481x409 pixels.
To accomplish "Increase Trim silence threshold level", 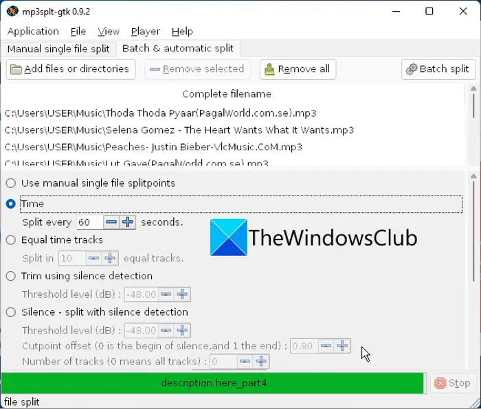I will pos(182,294).
